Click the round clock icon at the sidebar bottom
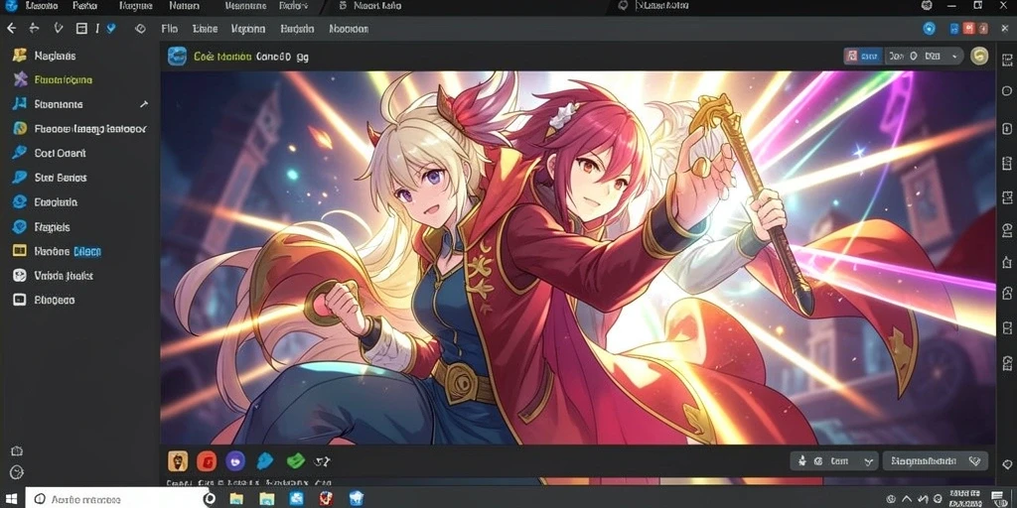 click(18, 472)
